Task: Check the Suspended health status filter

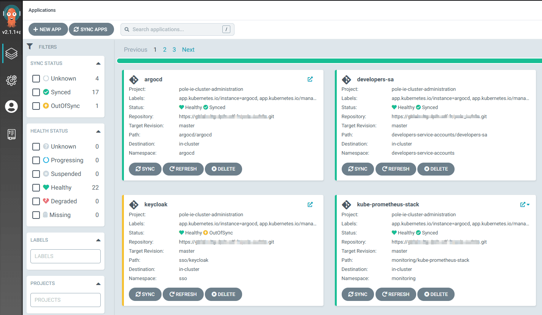Action: (x=36, y=174)
